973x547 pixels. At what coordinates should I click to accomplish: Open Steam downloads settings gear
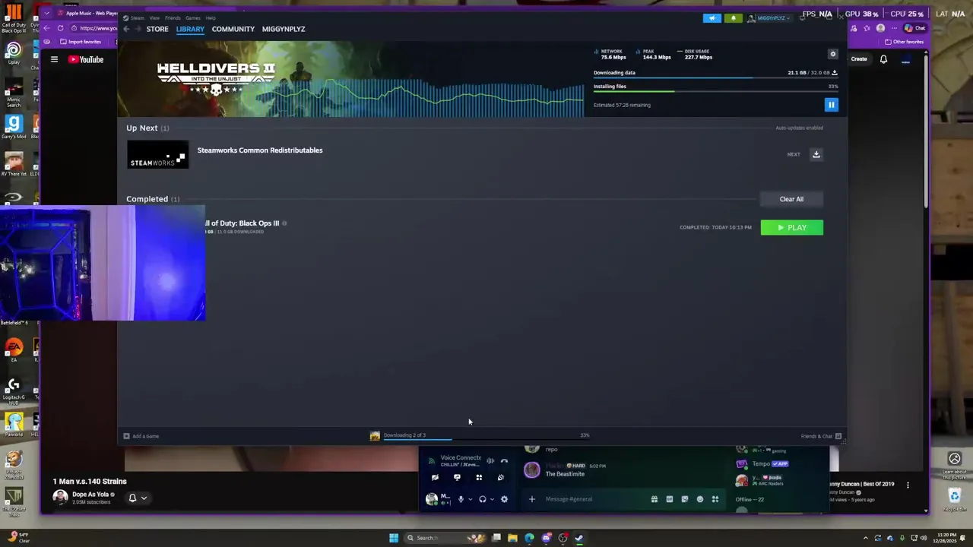click(832, 54)
